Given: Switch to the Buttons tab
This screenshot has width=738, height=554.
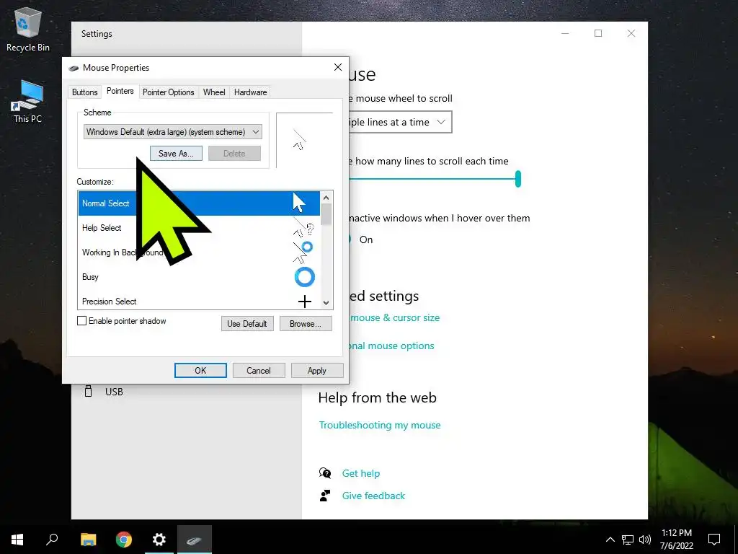Looking at the screenshot, I should (x=85, y=92).
